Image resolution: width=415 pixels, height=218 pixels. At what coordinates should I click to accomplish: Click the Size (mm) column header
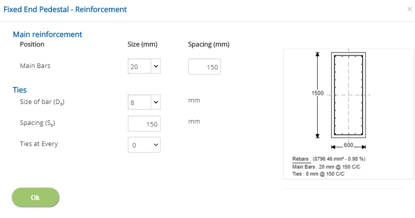coord(143,44)
